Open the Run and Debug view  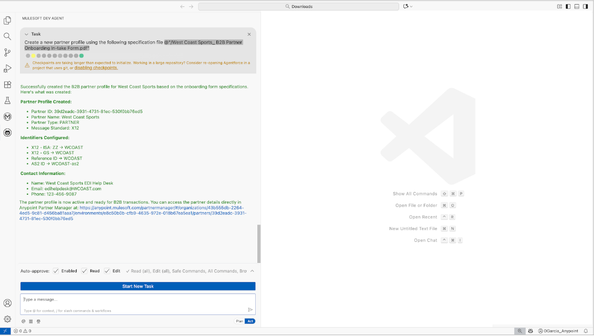pos(7,68)
